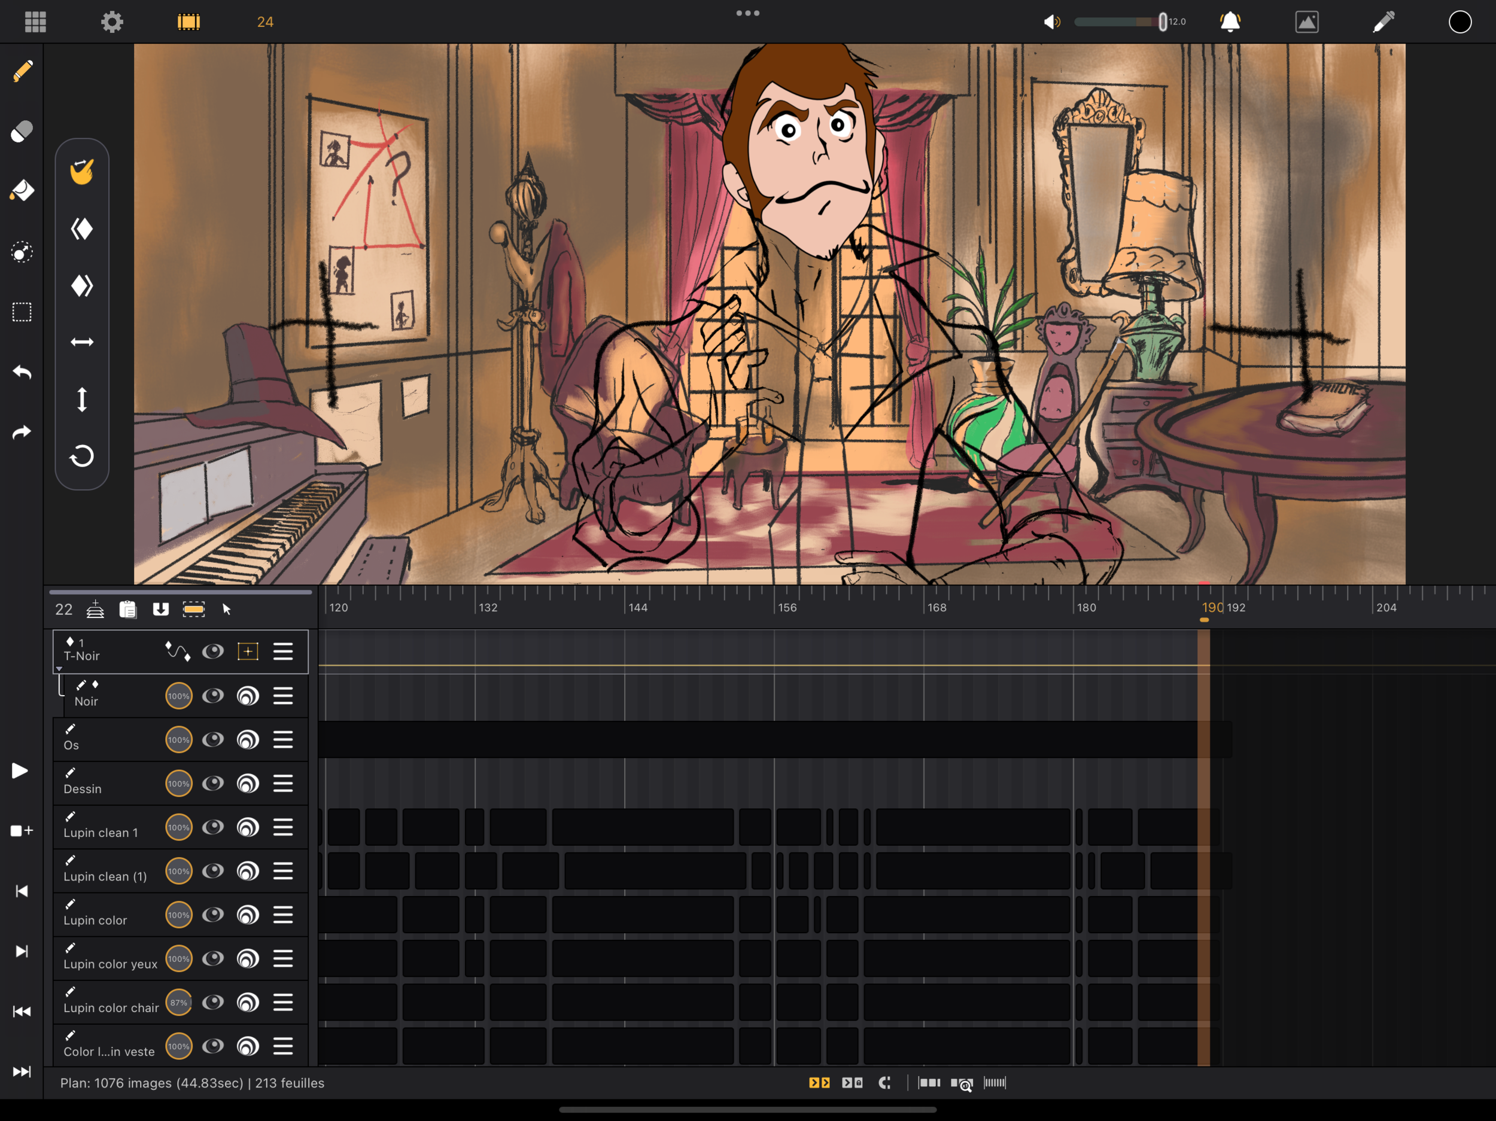Click the flip horizontal arrow icon
The image size is (1496, 1121).
click(82, 342)
